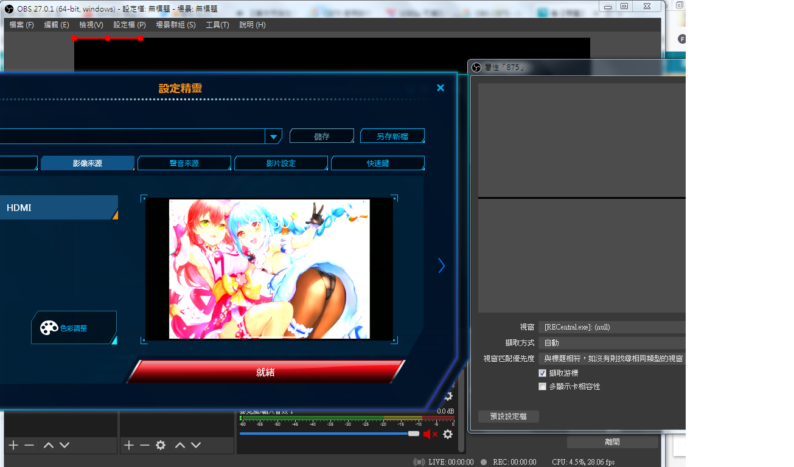Switch to the 快速鍵 tab

[x=378, y=163]
